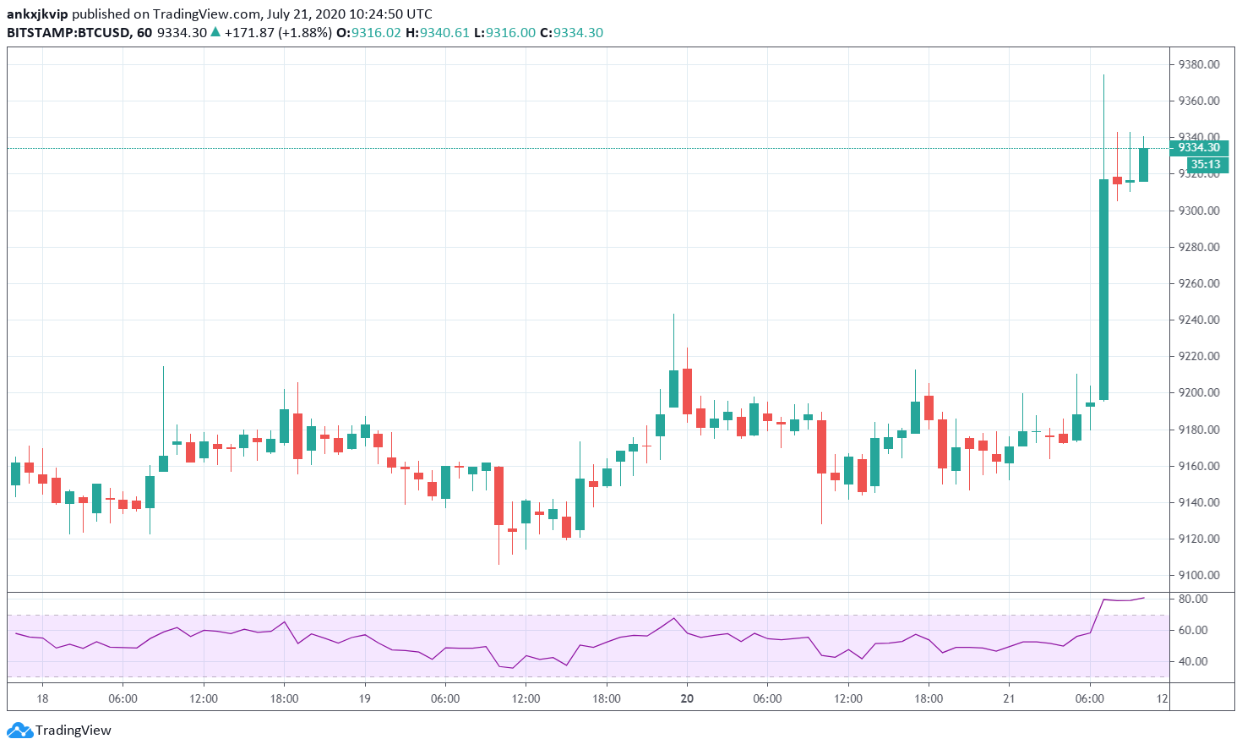The height and width of the screenshot is (750, 1242).
Task: Click the date label 21 on time axis
Action: point(1009,698)
